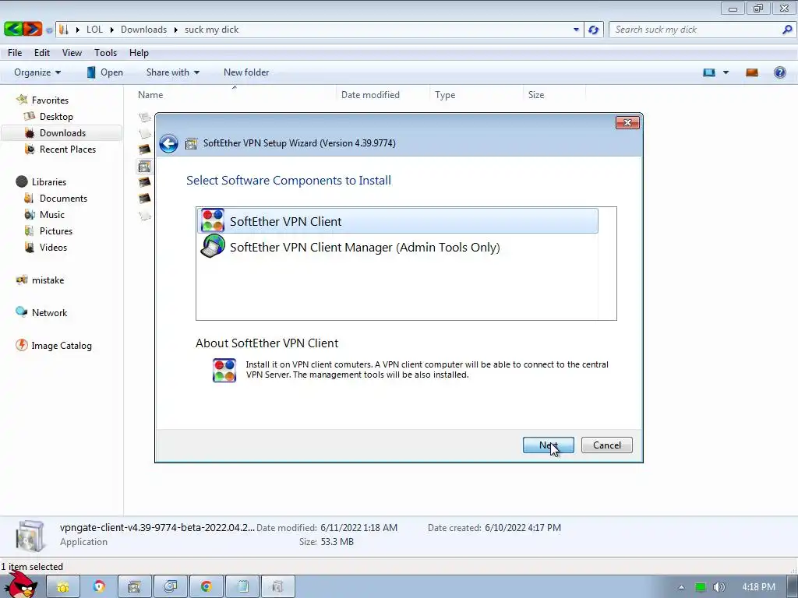
Task: Open the Edit menu
Action: coord(42,53)
